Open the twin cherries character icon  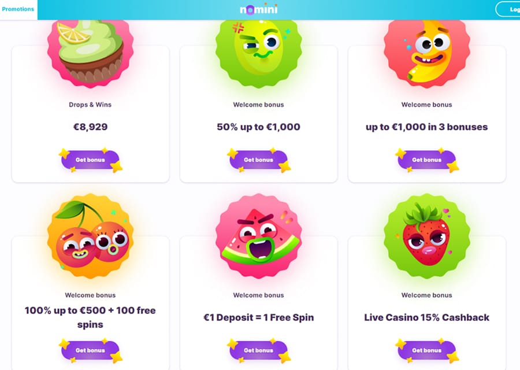(90, 236)
